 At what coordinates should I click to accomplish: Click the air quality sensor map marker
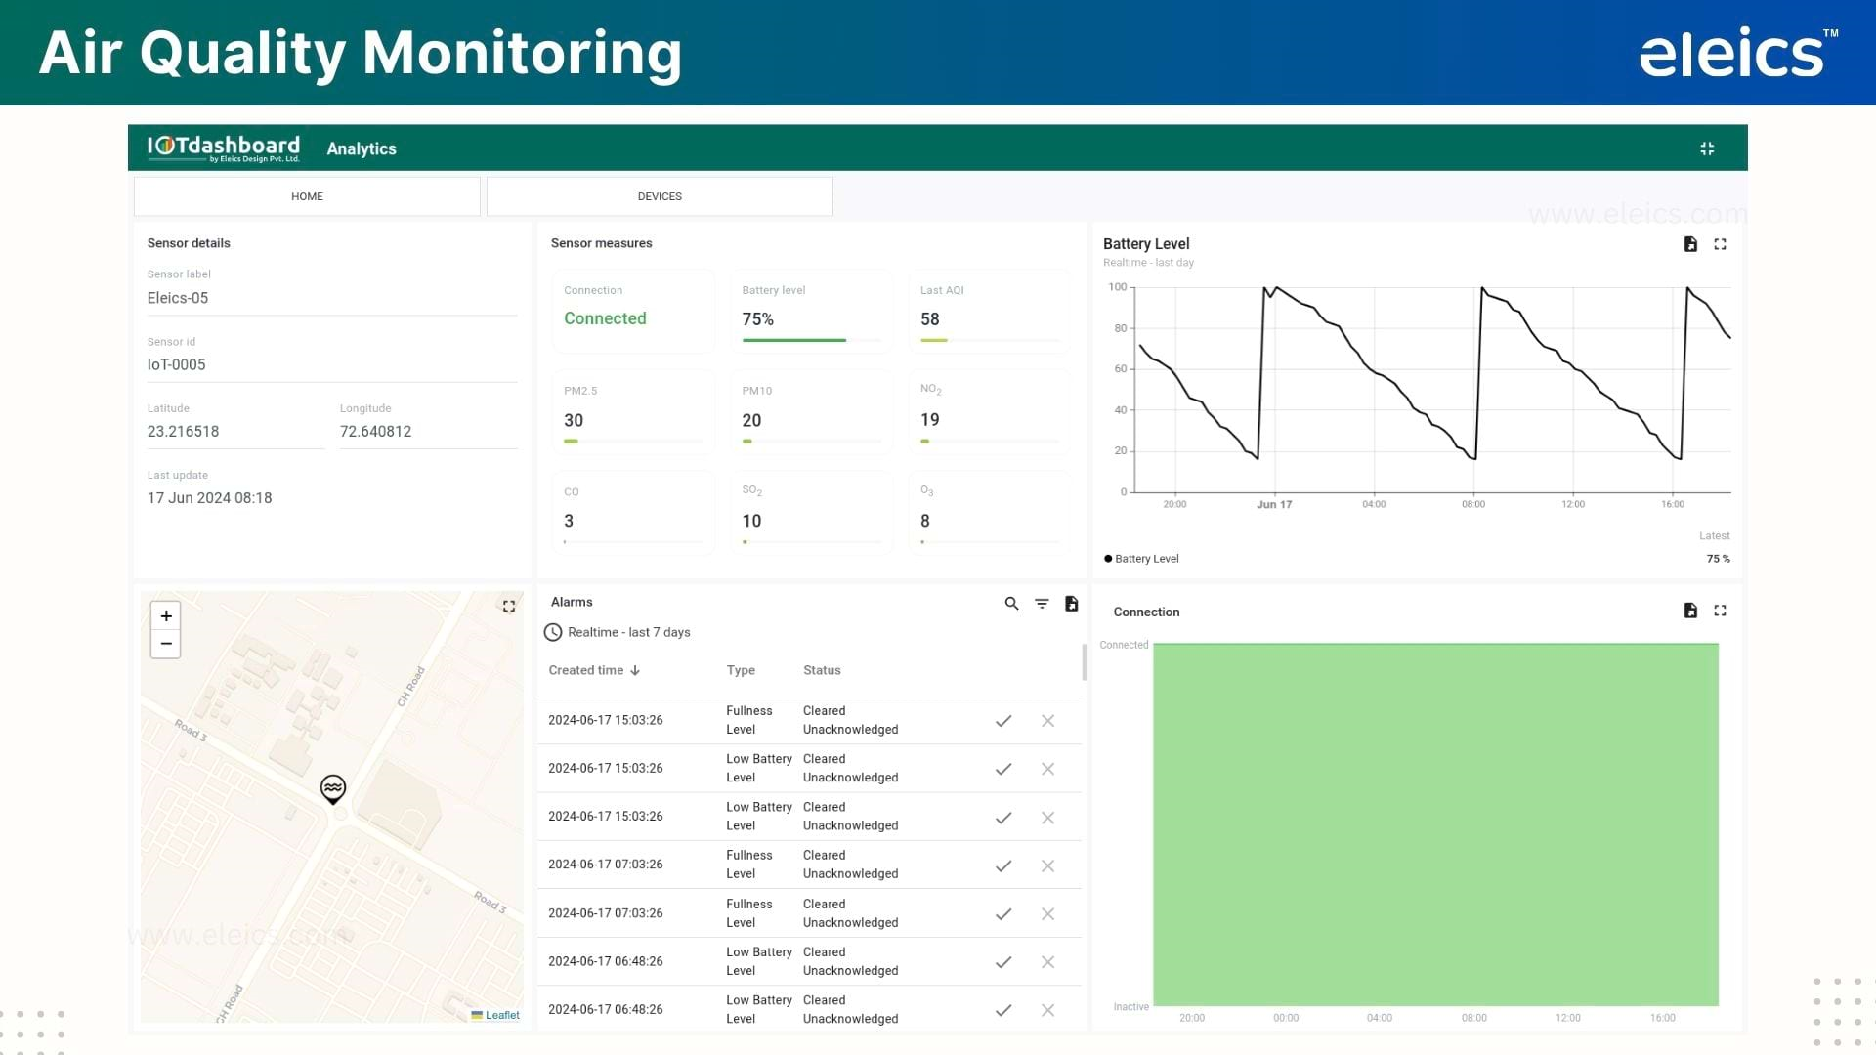333,789
